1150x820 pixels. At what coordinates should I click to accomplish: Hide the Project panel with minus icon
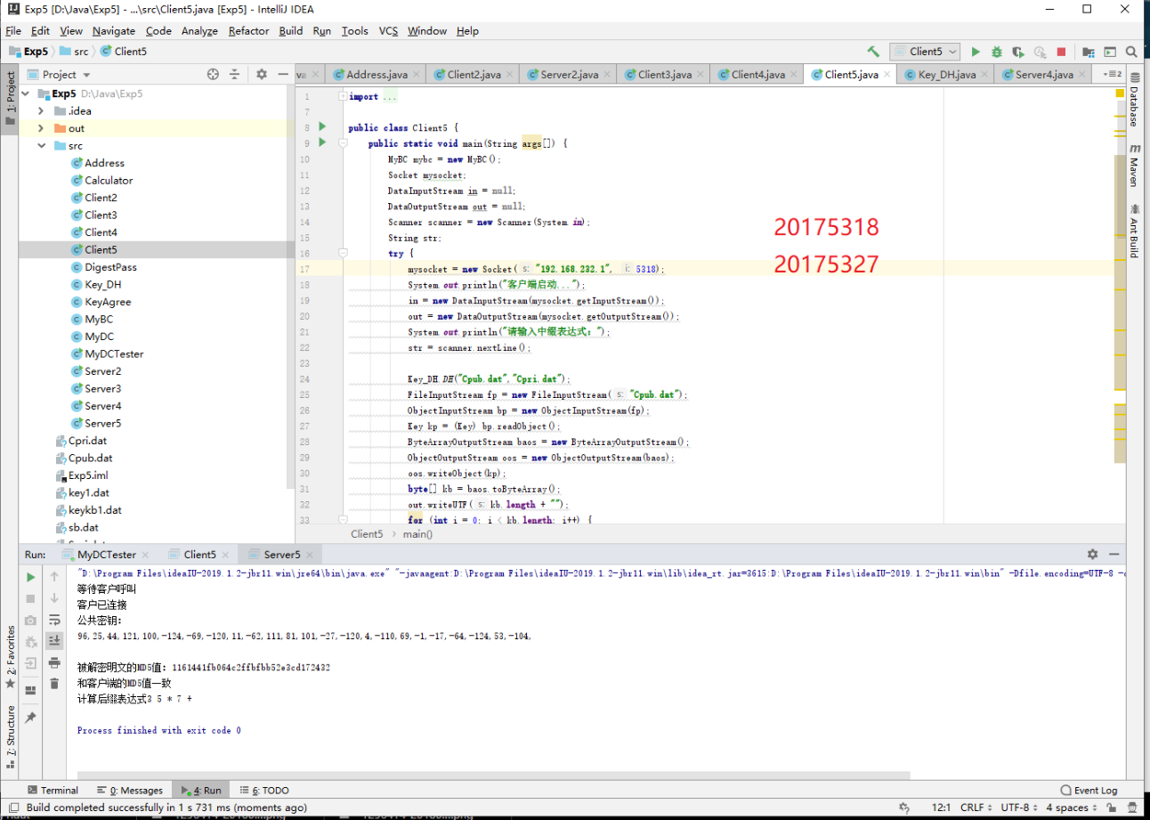pos(283,75)
